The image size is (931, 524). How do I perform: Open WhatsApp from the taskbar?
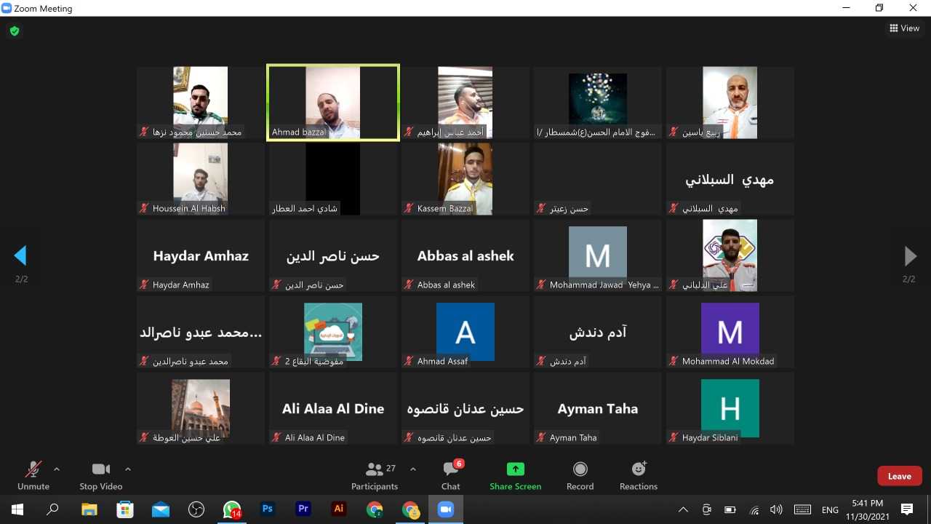tap(232, 509)
